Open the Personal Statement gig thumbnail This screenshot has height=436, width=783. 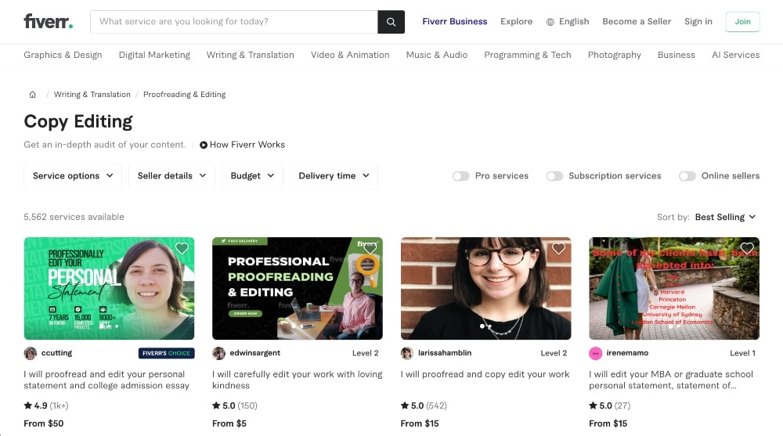109,288
